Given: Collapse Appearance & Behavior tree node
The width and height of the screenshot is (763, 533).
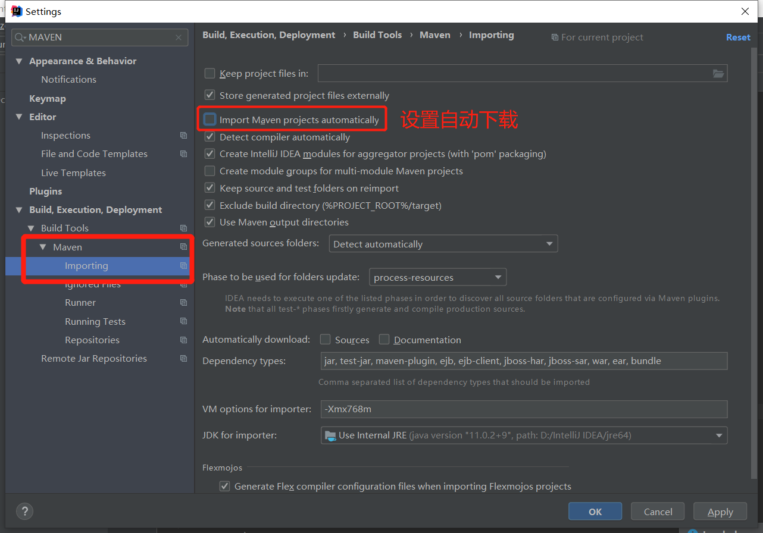Looking at the screenshot, I should coord(19,61).
